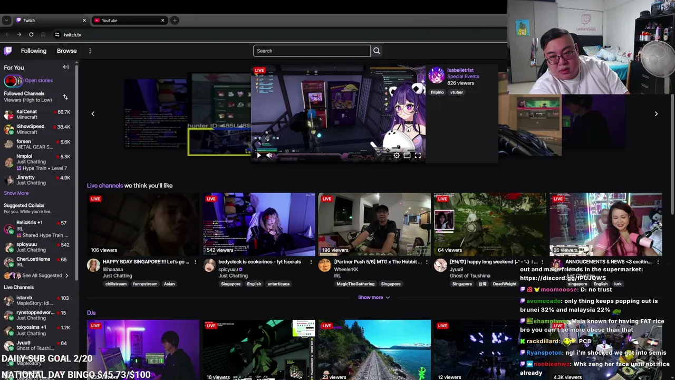Open Special Events category link
Image resolution: width=675 pixels, height=380 pixels.
(463, 77)
